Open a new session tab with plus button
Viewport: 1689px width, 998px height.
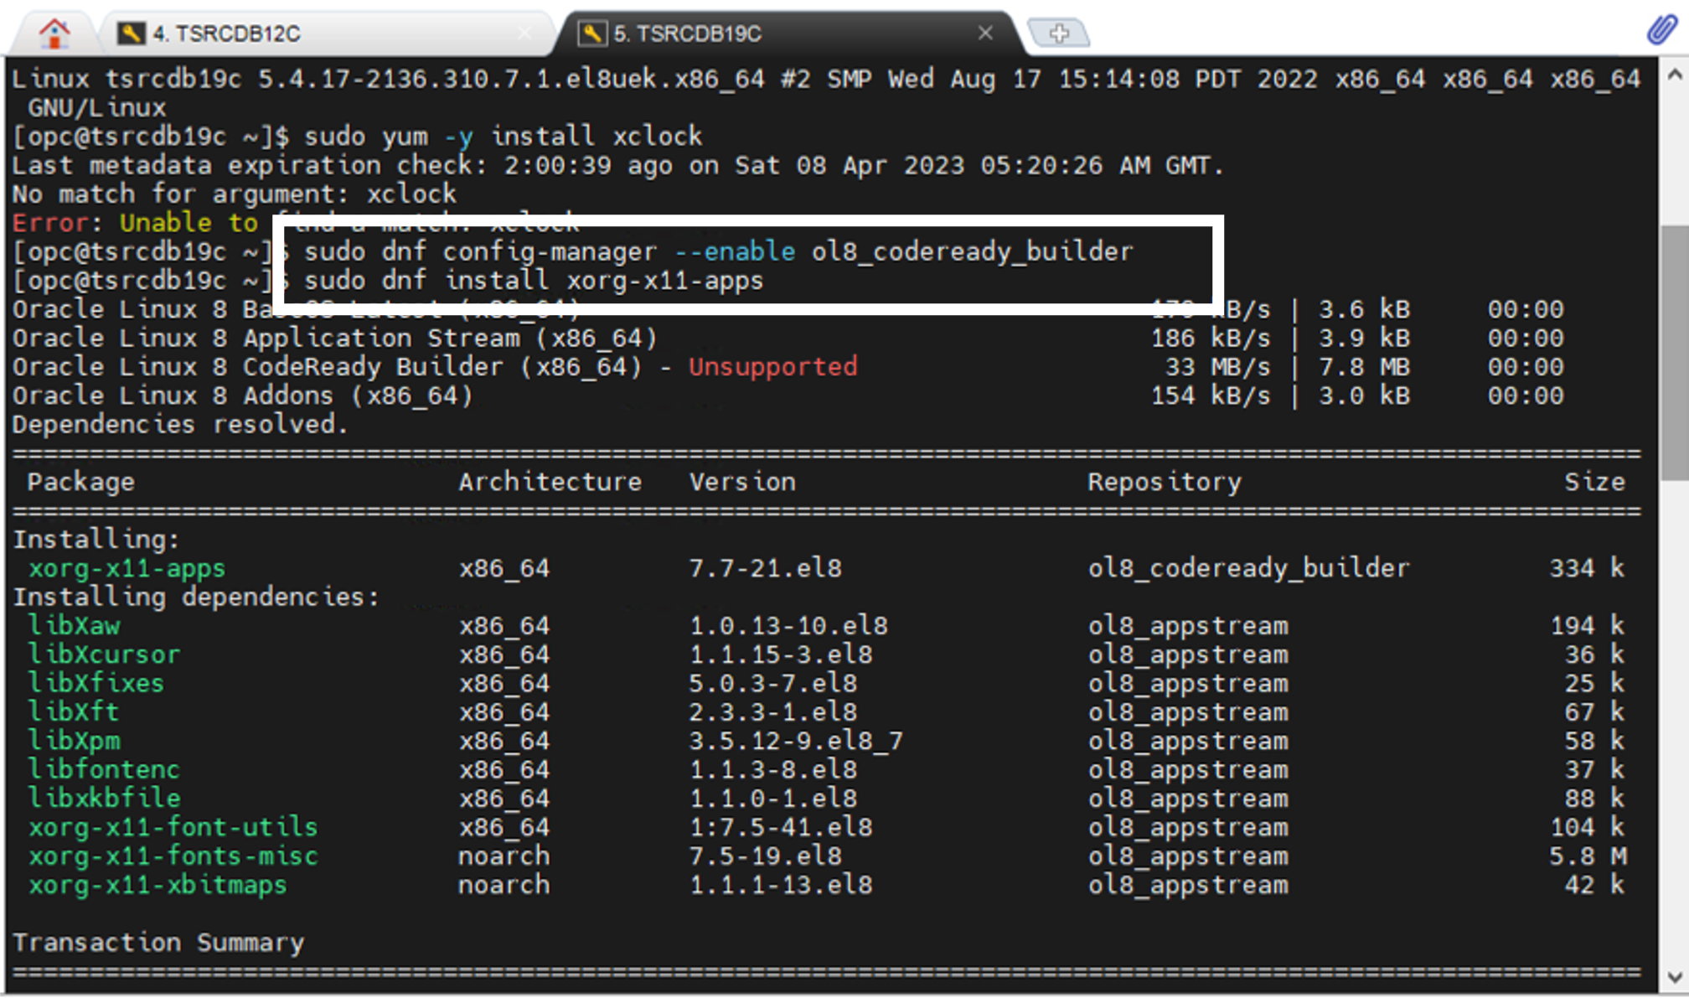(x=1059, y=34)
